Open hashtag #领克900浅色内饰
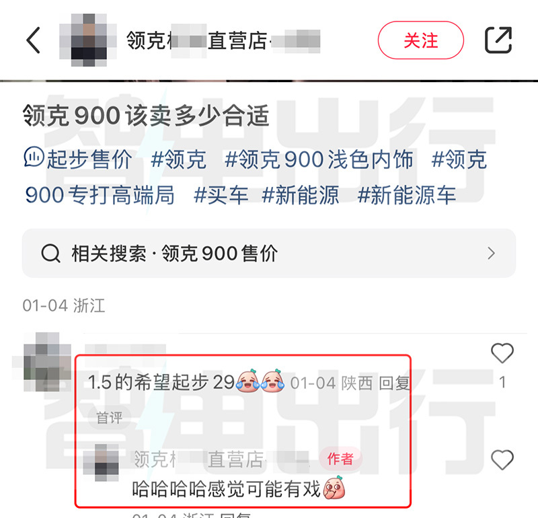 click(x=319, y=159)
